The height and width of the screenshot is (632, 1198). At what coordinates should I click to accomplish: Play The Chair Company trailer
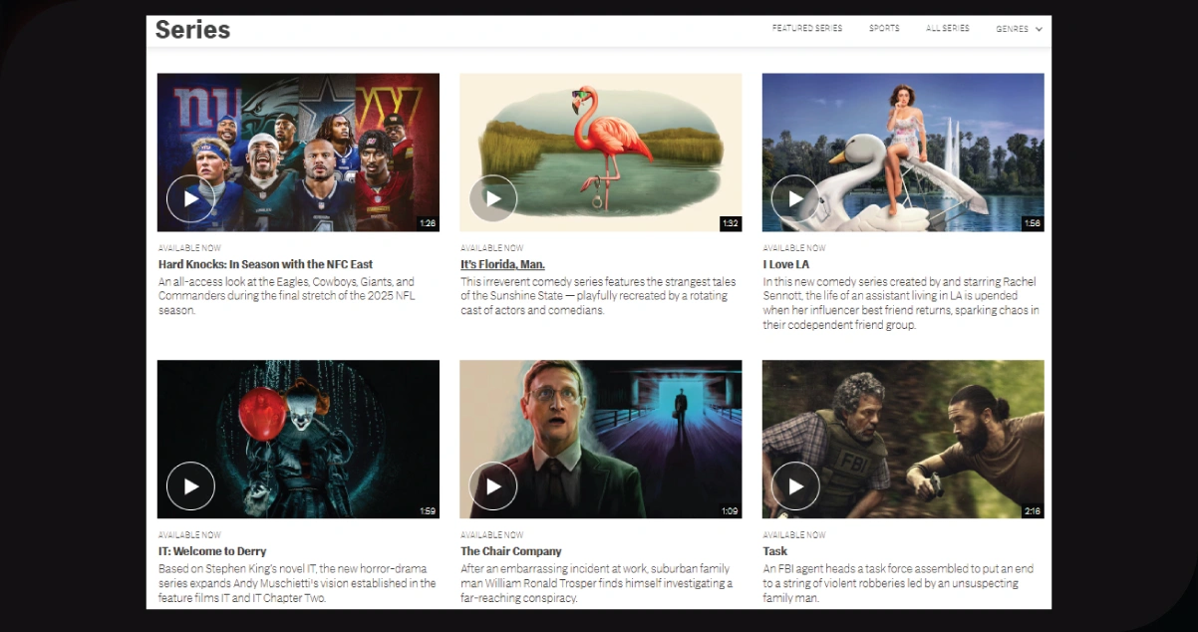coord(493,486)
